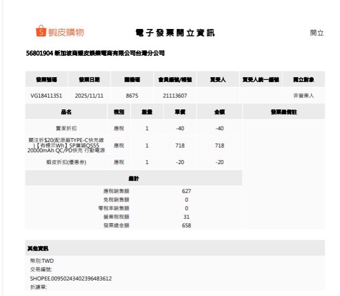Select the 賣家折扣 item row
Viewport: 340px width, 296px height.
[66, 129]
